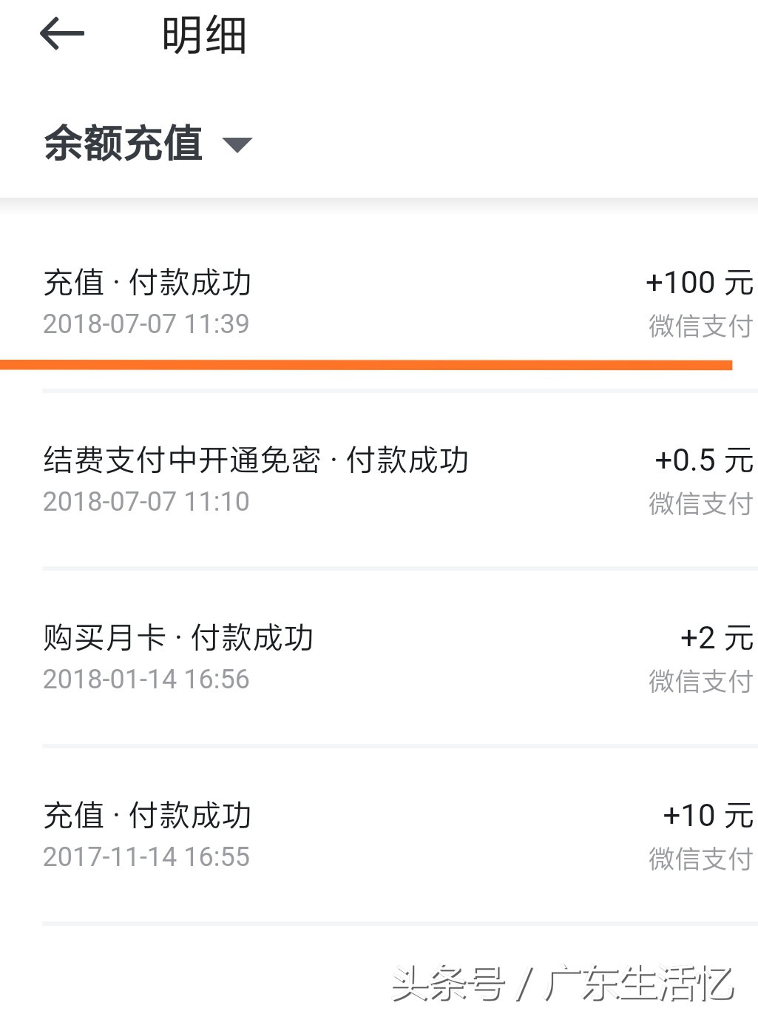The image size is (758, 1017).
Task: Click the +100 元 amount text
Action: tap(698, 282)
